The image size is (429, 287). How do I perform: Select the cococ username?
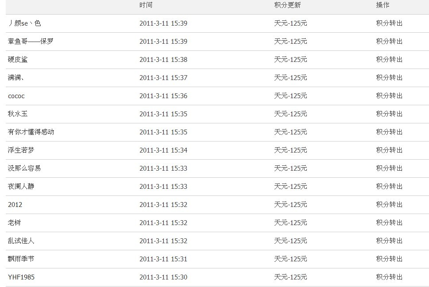(x=16, y=96)
